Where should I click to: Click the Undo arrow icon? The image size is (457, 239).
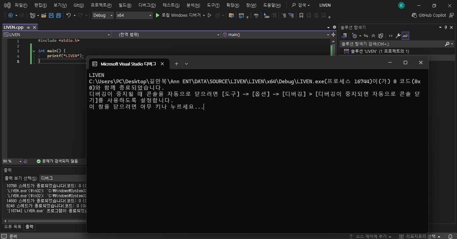[68, 15]
